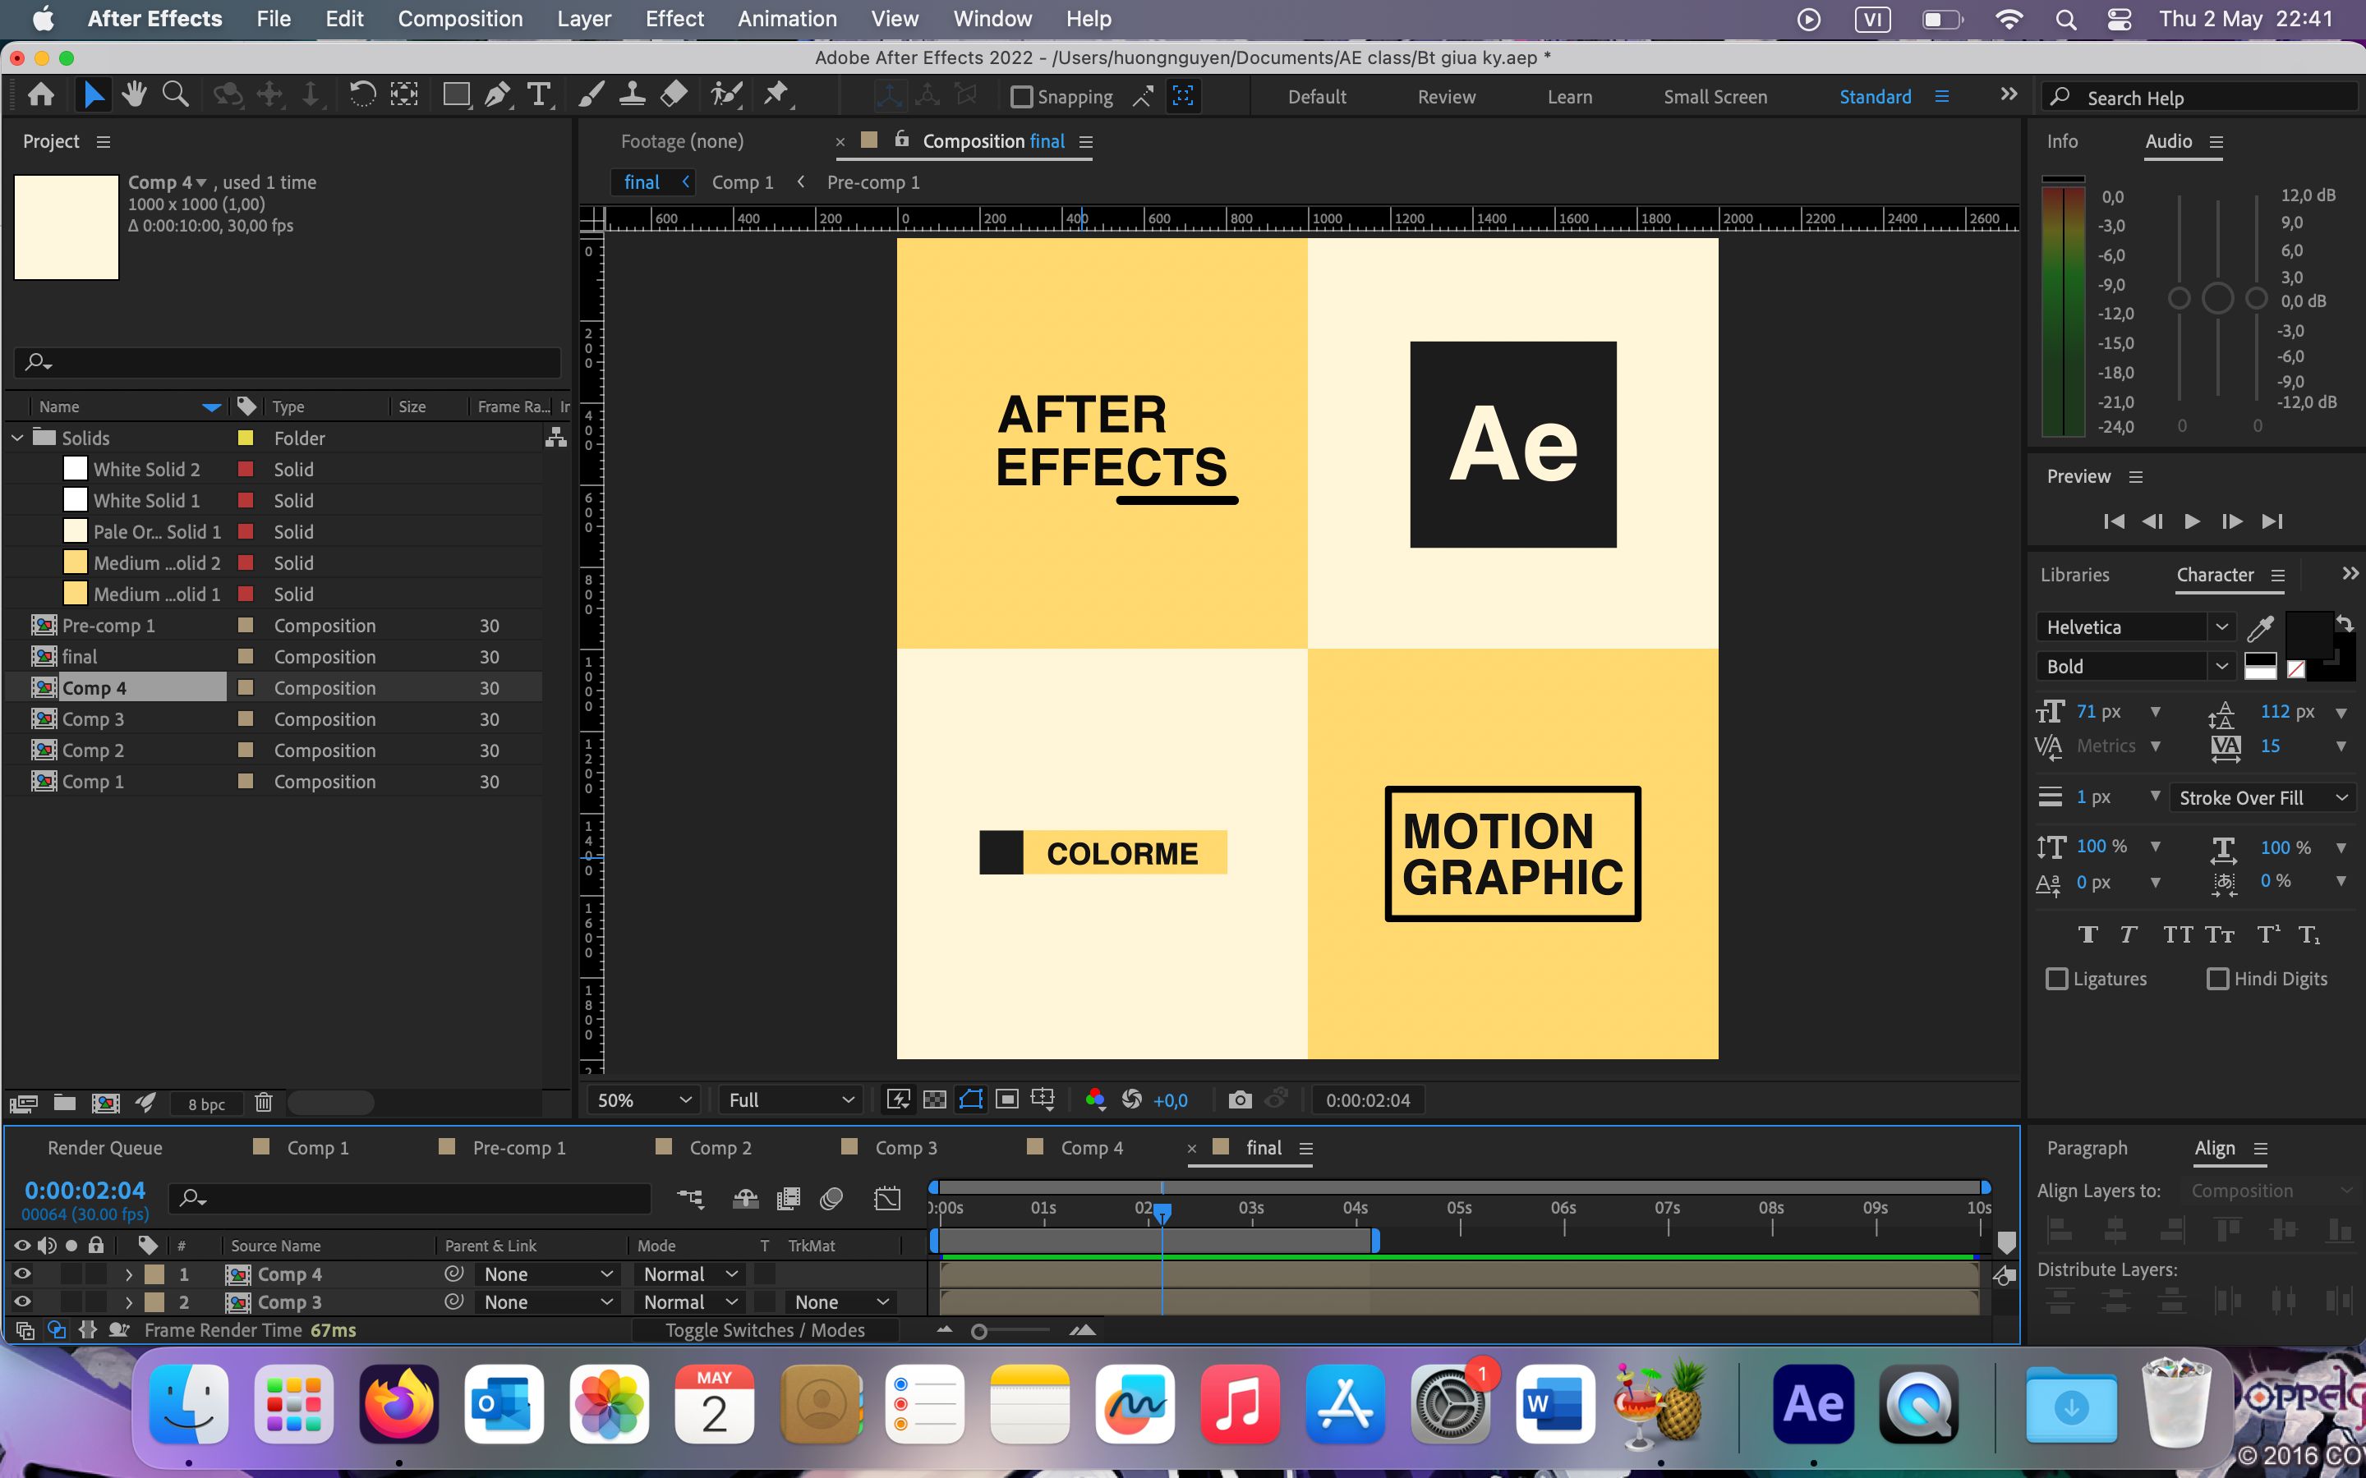Toggle transparency grid in viewer
This screenshot has width=2366, height=1478.
935,1099
